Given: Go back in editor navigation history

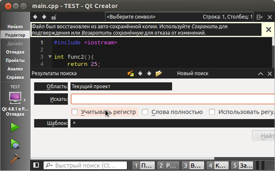Looking at the screenshot, I should click(x=35, y=17).
